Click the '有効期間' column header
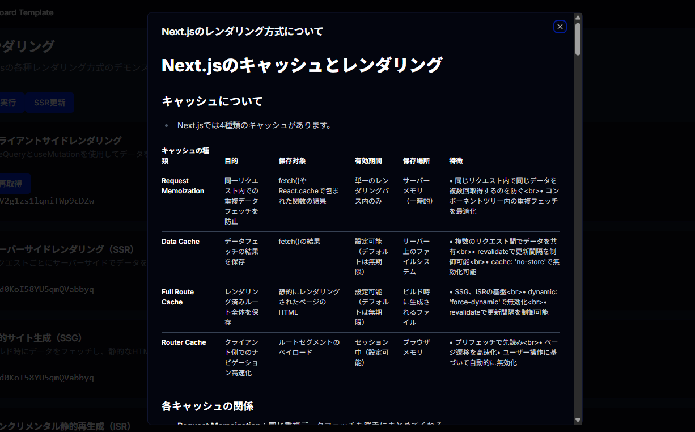 (368, 161)
